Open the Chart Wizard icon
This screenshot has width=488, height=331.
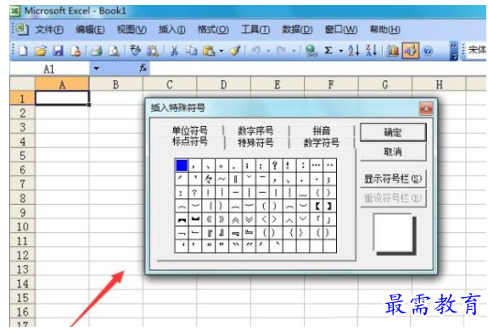pyautogui.click(x=392, y=51)
